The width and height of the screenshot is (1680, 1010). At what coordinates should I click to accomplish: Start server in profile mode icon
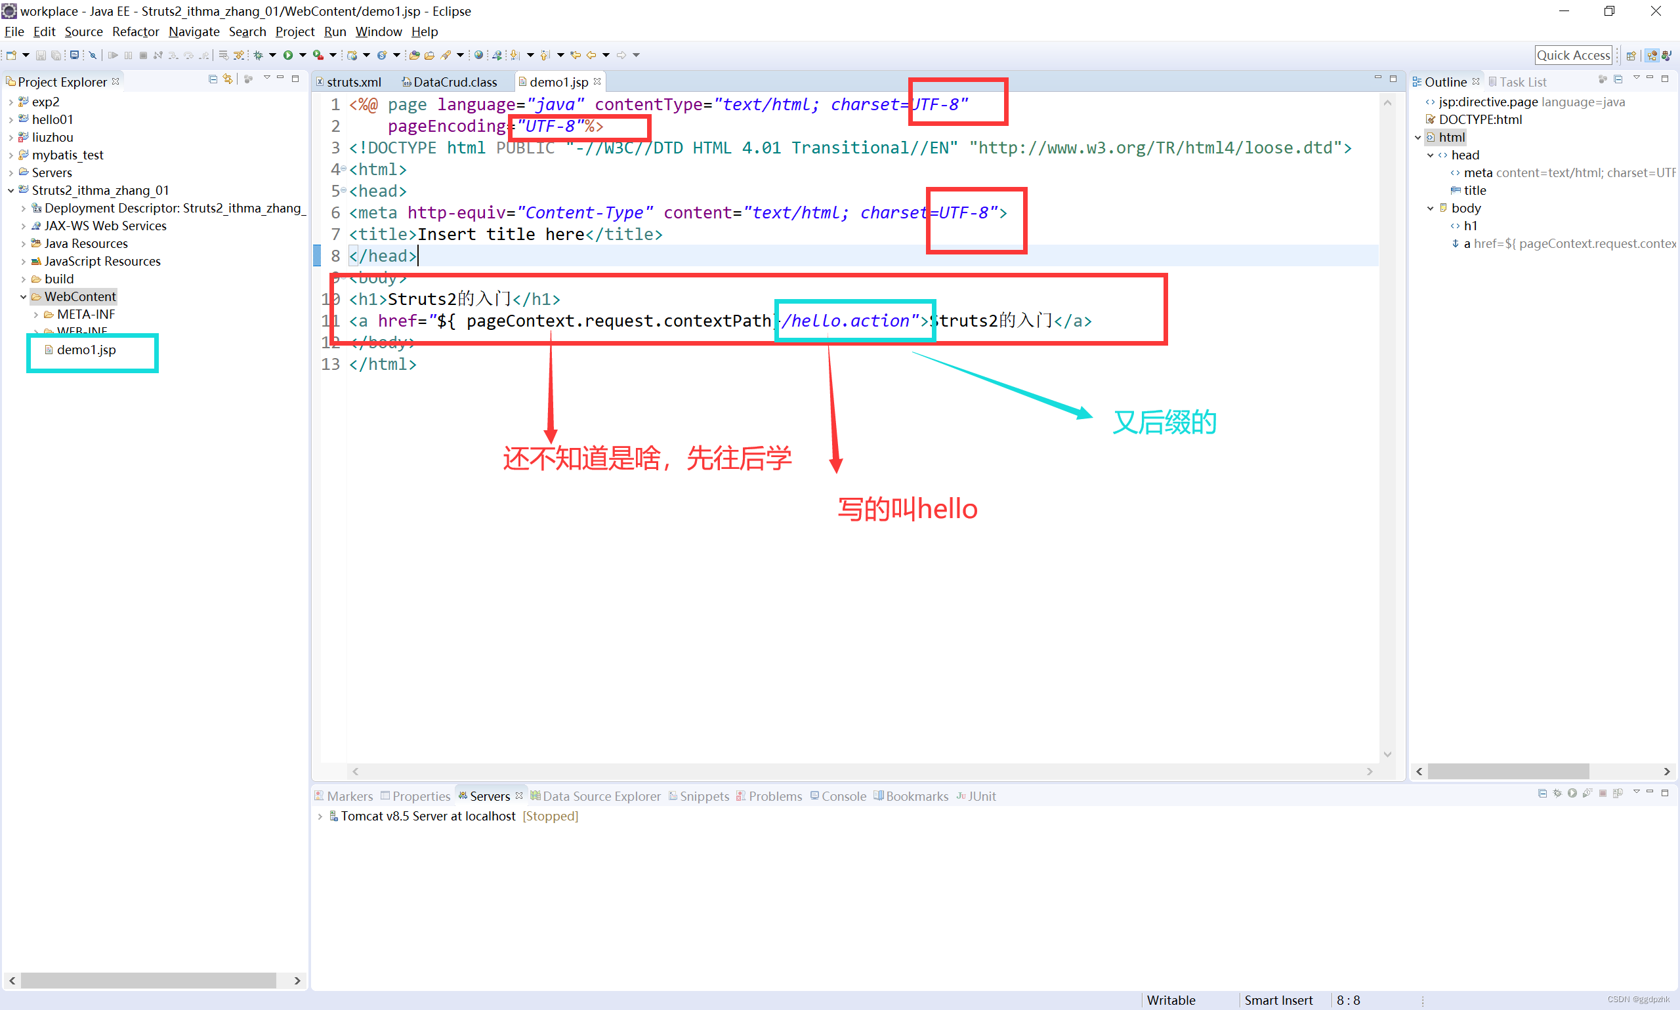[x=1587, y=793]
